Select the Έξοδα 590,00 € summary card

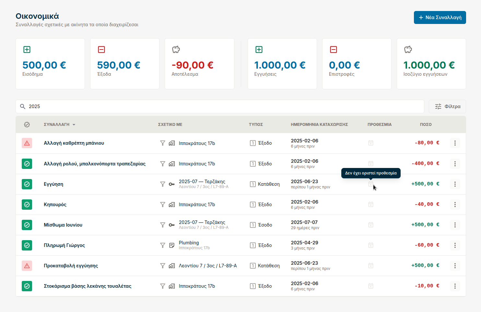125,64
